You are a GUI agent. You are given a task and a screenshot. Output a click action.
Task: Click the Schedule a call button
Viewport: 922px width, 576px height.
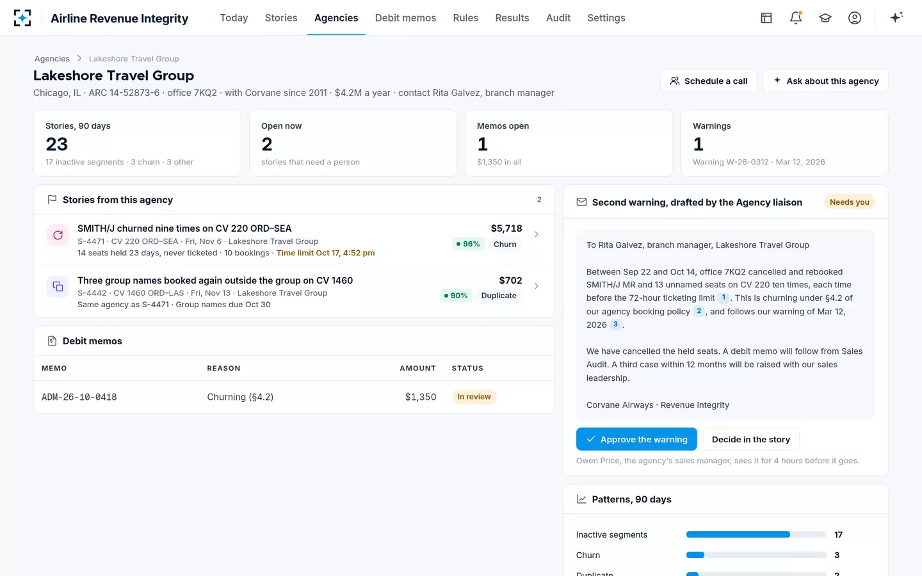tap(709, 81)
